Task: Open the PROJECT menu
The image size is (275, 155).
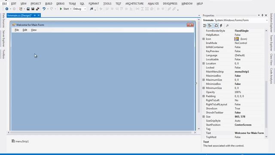Action: tap(36, 3)
